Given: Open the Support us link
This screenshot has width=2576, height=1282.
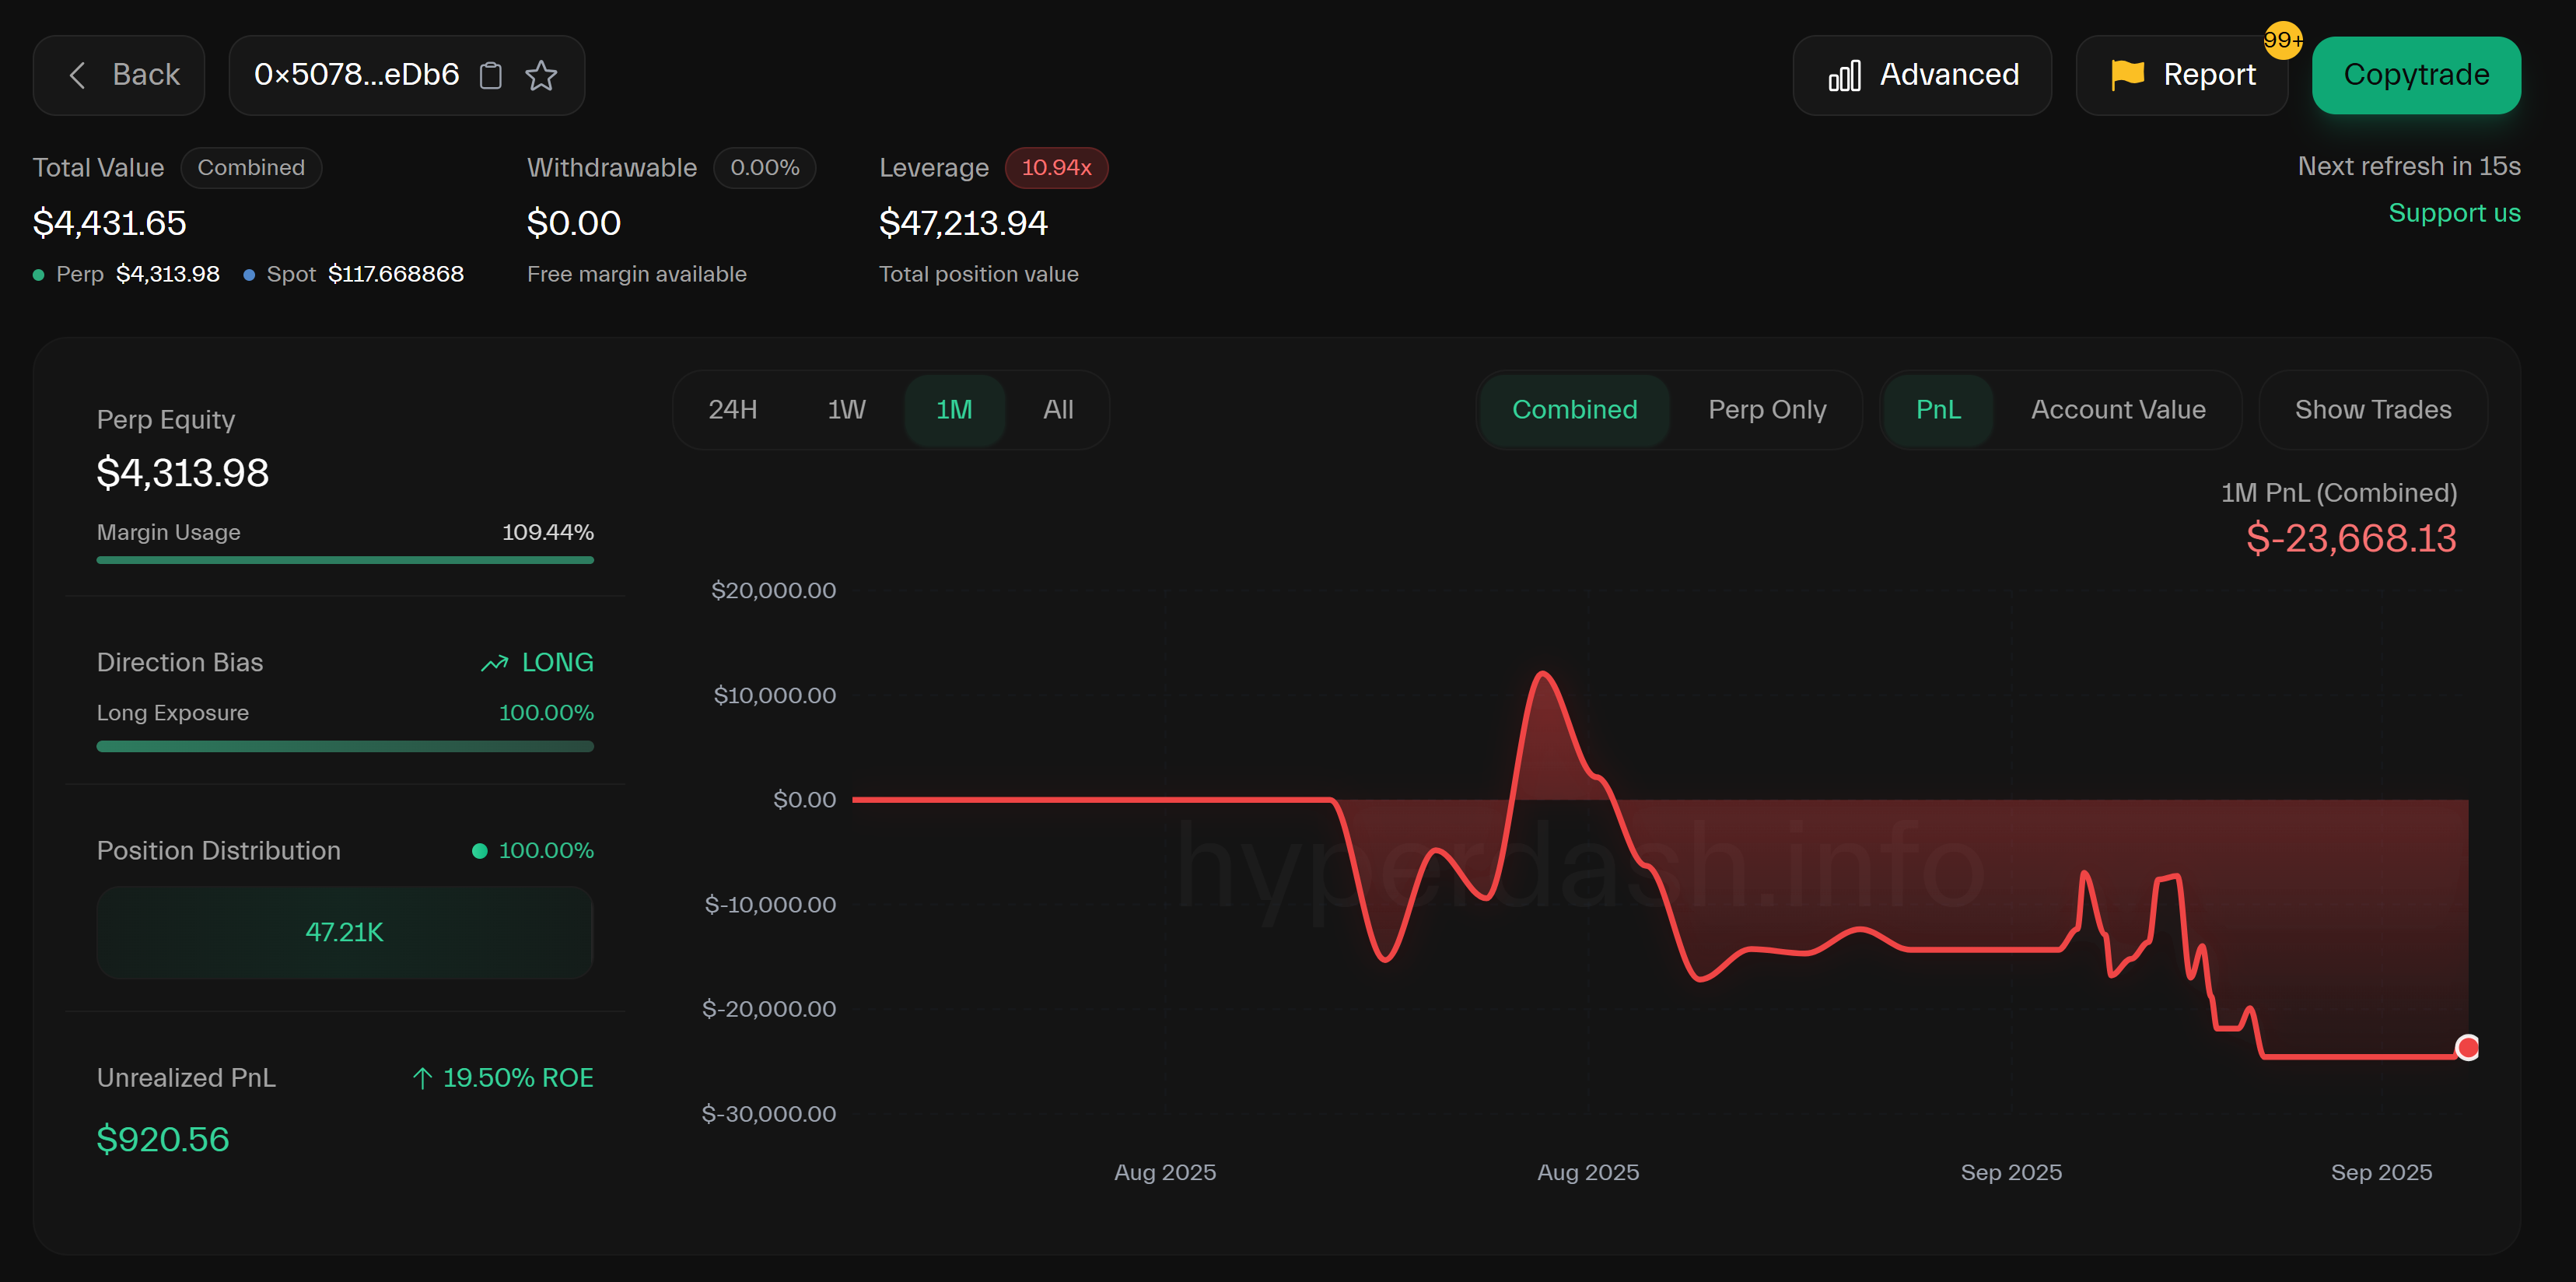Looking at the screenshot, I should pos(2453,213).
